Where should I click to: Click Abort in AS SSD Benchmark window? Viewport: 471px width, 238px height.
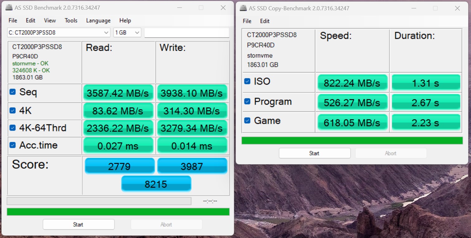click(x=166, y=224)
